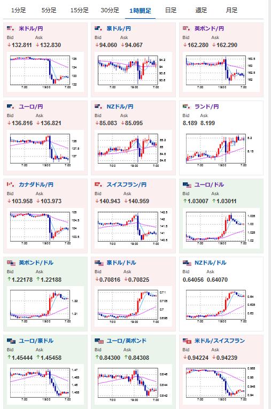Select the 15分足 timeframe tab
Screen dimensions: 271x409
click(x=80, y=11)
